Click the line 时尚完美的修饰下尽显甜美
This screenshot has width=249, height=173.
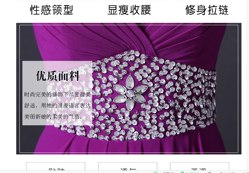pyautogui.click(x=57, y=95)
